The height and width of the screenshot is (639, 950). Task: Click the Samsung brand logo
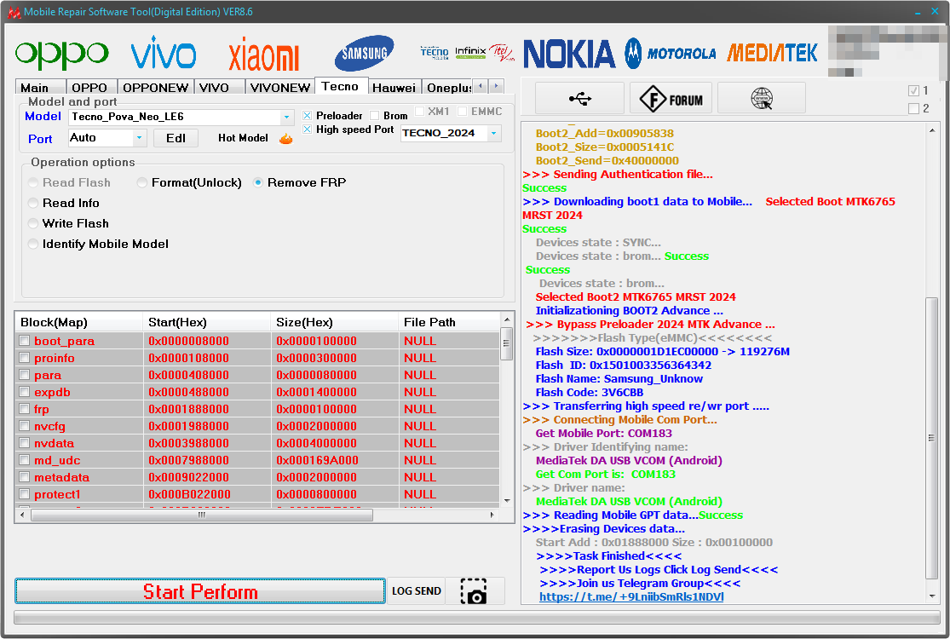tap(364, 54)
